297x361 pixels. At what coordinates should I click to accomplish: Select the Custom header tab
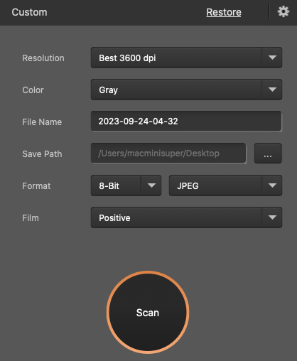coord(29,12)
